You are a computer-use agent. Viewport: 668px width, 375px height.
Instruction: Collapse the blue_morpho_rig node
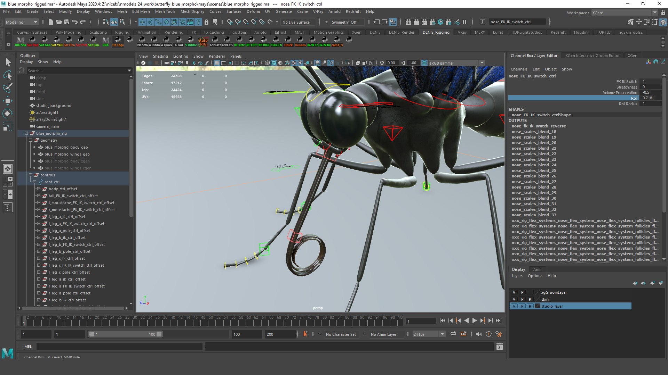(26, 133)
